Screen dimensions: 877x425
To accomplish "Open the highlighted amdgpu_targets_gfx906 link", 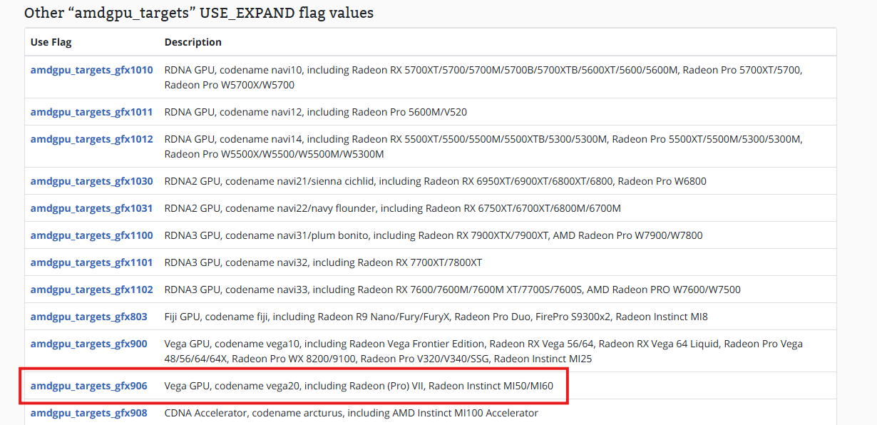I will pos(89,386).
